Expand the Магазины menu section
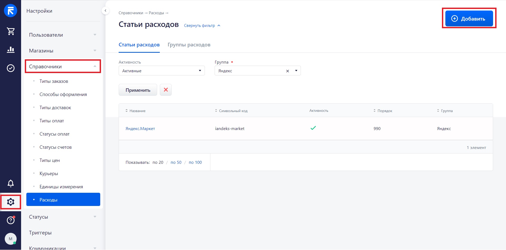The width and height of the screenshot is (506, 250). click(x=63, y=51)
